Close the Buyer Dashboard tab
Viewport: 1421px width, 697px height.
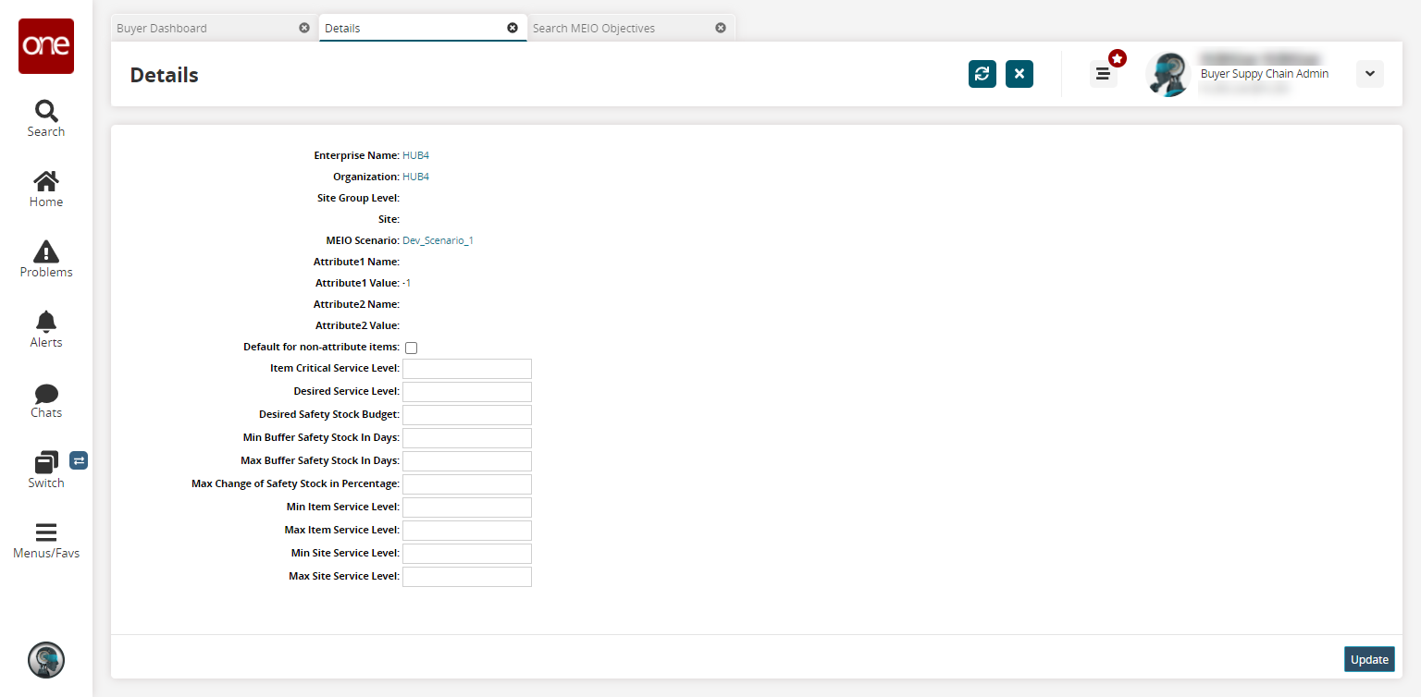point(304,28)
